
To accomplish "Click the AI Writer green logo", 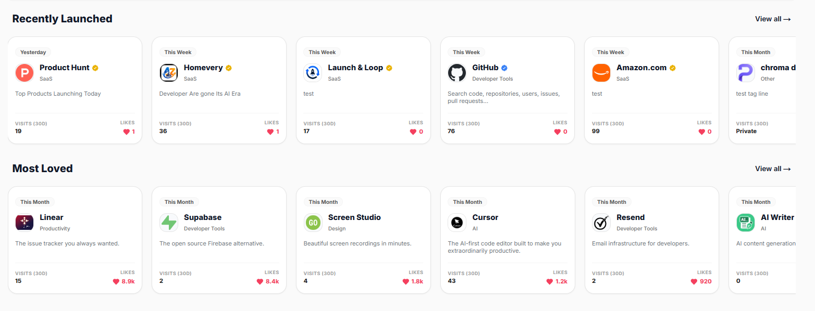I will [746, 223].
